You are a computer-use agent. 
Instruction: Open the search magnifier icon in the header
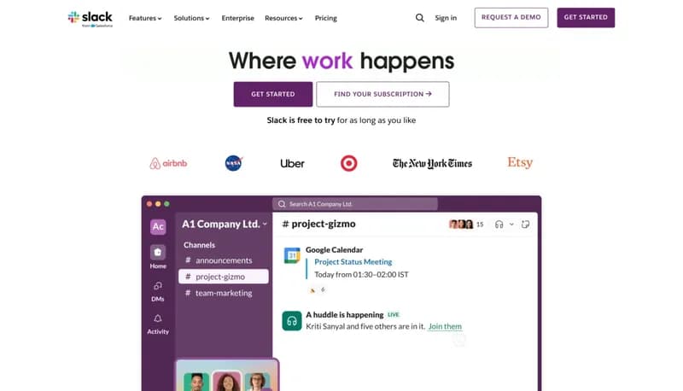pyautogui.click(x=419, y=18)
